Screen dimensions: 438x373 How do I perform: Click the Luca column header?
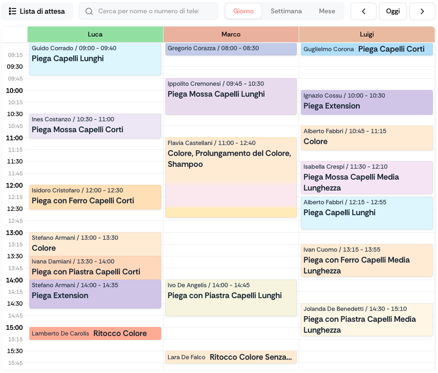(95, 34)
